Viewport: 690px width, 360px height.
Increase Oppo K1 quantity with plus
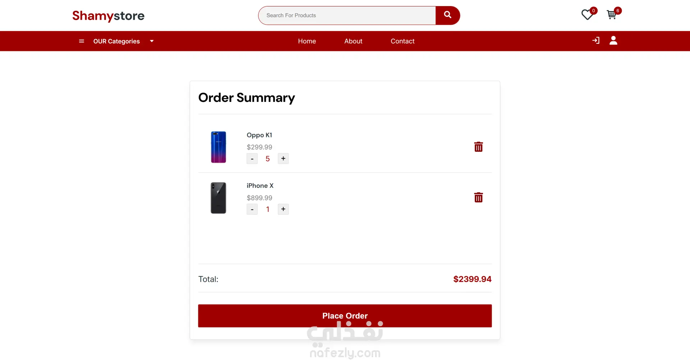pyautogui.click(x=283, y=159)
